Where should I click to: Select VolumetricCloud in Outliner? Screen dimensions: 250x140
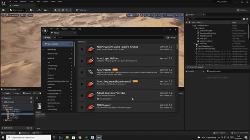(x=206, y=41)
